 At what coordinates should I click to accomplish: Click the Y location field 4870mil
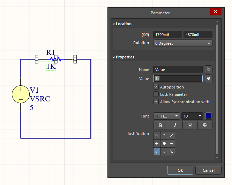(198, 35)
